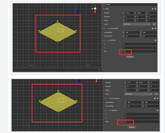The height and width of the screenshot is (133, 165).
Task: Click Position X field 3173 in lower screenshot
Action: click(131, 83)
